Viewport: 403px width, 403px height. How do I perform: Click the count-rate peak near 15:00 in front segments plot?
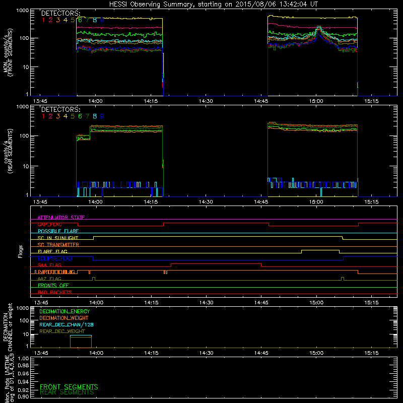pyautogui.click(x=319, y=27)
